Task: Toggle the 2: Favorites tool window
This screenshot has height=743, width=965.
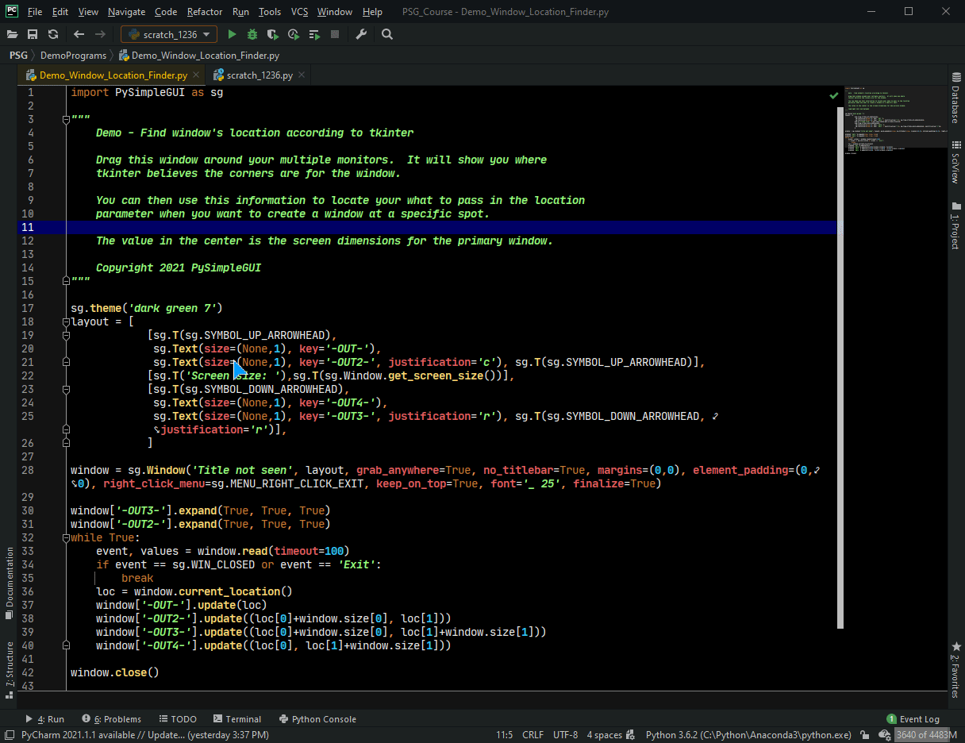Action: (955, 671)
